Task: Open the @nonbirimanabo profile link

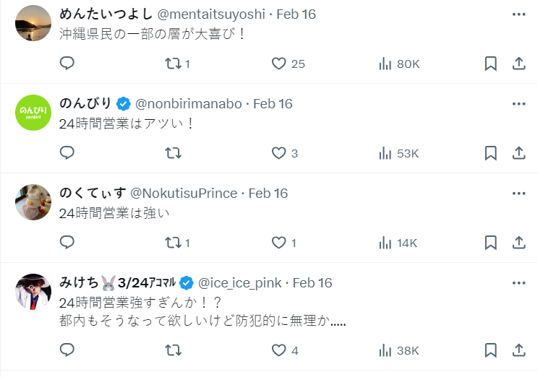Action: coord(189,104)
